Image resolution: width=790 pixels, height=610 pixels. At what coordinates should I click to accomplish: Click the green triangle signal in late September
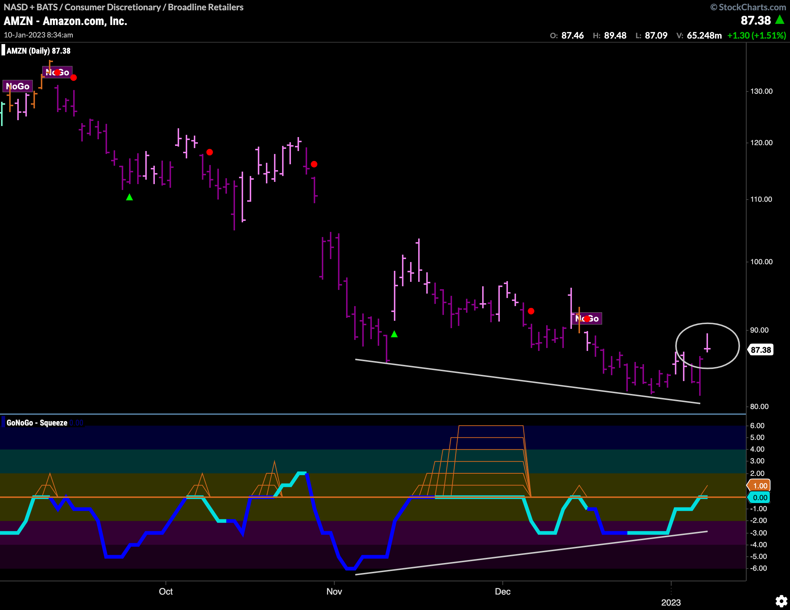[x=129, y=197]
